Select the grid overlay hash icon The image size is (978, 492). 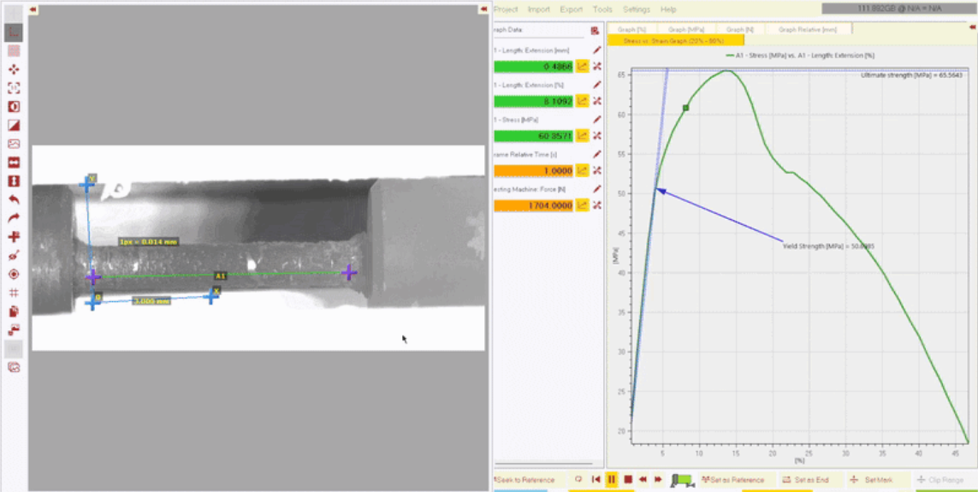14,293
